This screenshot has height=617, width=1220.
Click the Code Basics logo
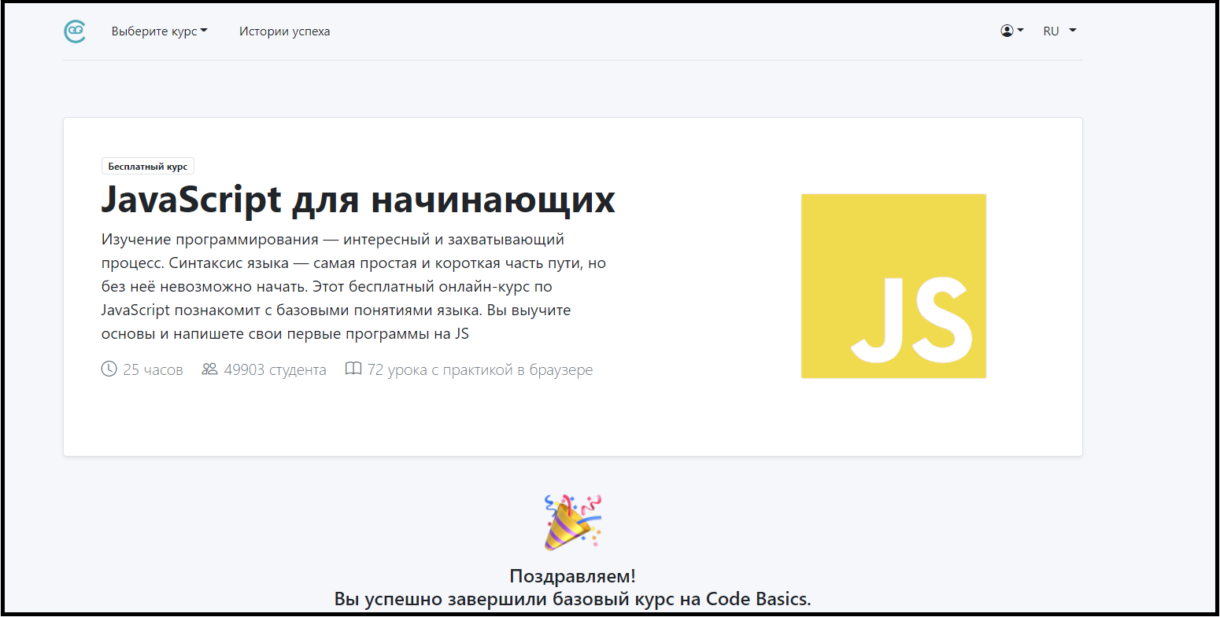tap(75, 31)
